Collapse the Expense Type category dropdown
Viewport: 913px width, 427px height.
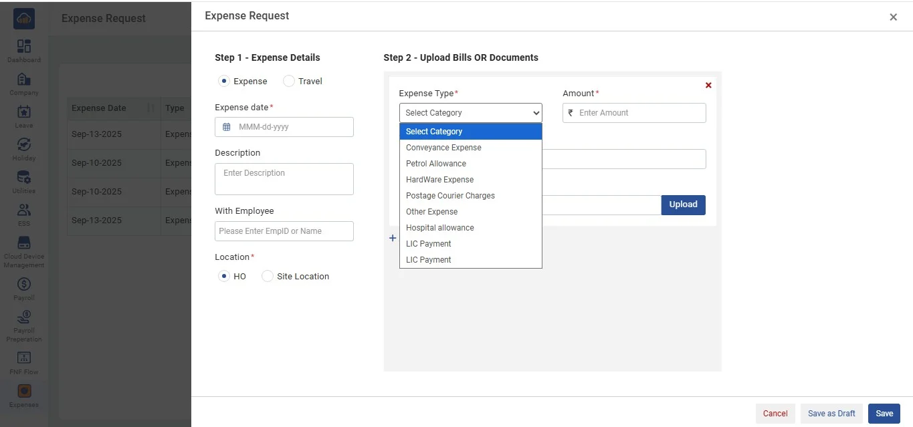point(470,113)
